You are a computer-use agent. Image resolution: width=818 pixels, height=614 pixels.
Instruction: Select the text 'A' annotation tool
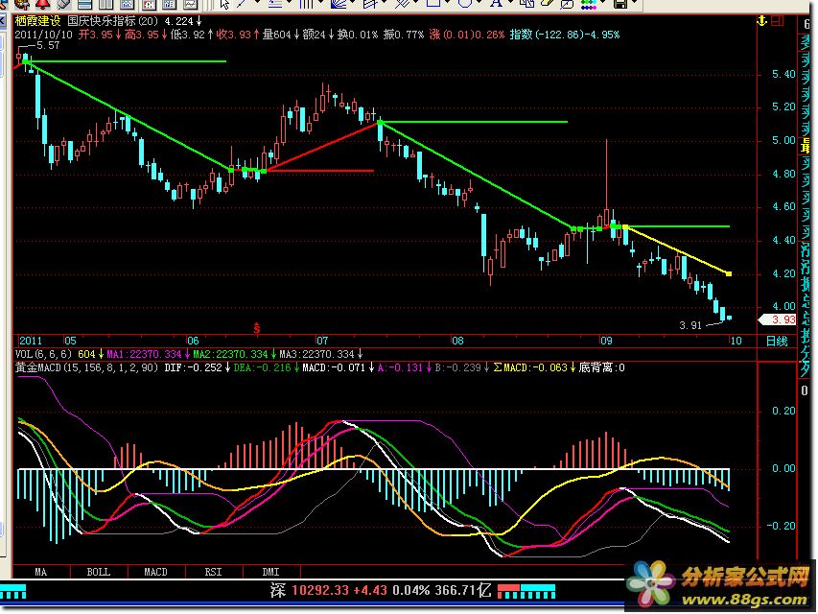click(x=496, y=4)
